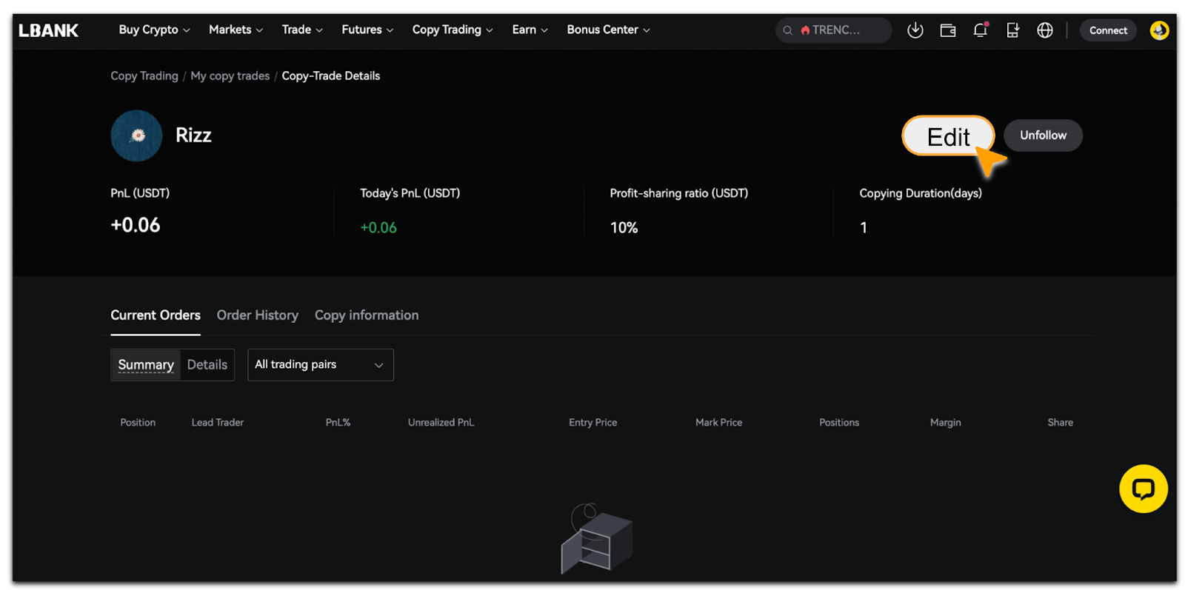The image size is (1185, 590).
Task: Expand the Buy Crypto menu
Action: [154, 30]
